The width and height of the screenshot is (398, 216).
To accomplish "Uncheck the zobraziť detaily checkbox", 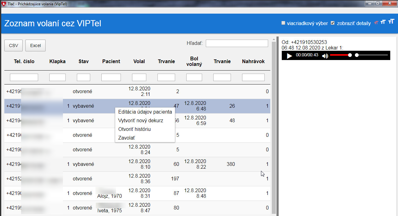I will (333, 23).
